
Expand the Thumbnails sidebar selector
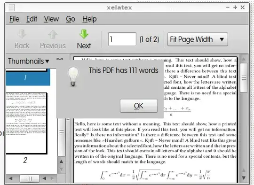pos(29,61)
